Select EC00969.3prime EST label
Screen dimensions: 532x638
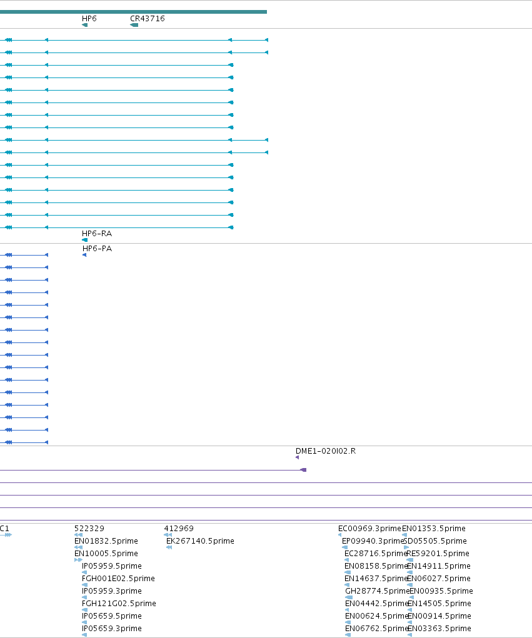(x=369, y=529)
